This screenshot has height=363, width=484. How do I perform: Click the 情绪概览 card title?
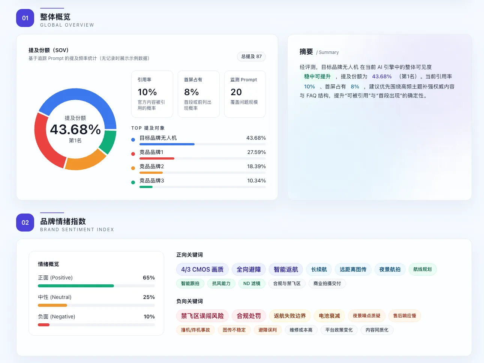coord(48,264)
